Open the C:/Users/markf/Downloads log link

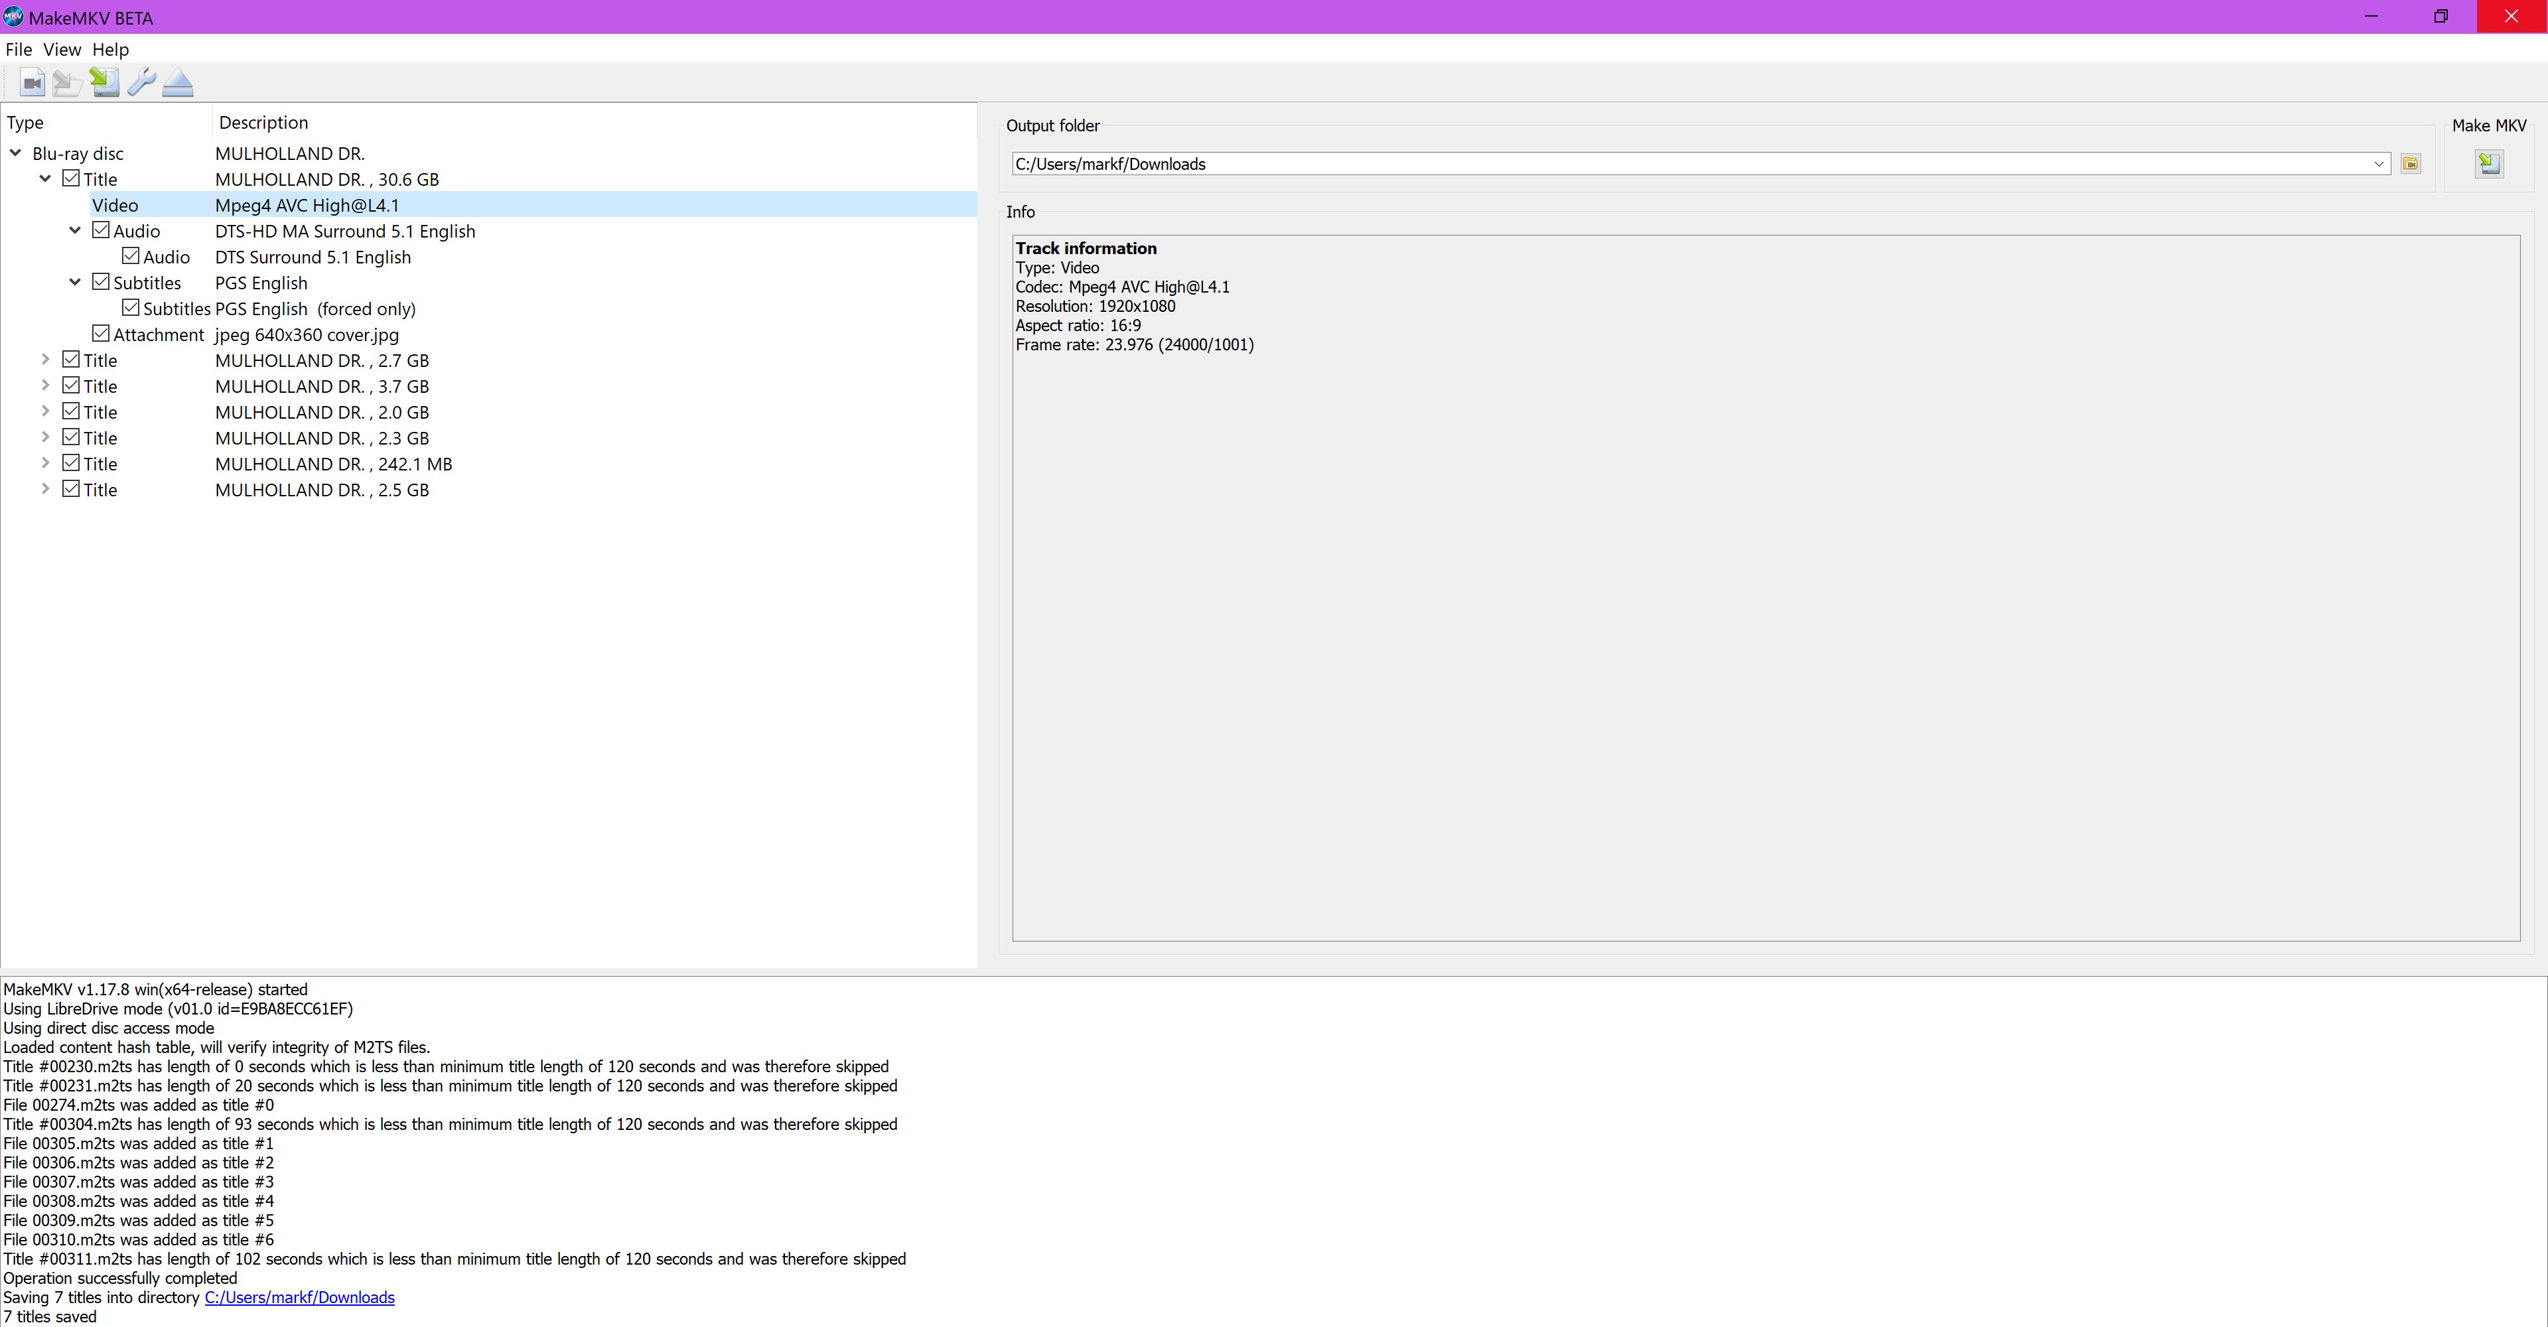click(300, 1297)
